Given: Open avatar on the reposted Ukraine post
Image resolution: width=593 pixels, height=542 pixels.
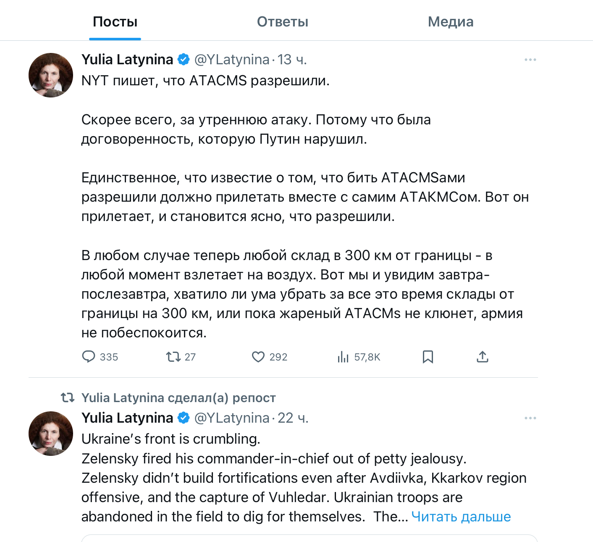Looking at the screenshot, I should pyautogui.click(x=51, y=434).
